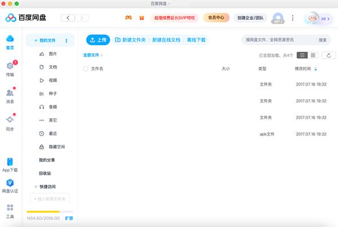Open the 消息 messages section
The image size is (338, 227).
coord(10,96)
